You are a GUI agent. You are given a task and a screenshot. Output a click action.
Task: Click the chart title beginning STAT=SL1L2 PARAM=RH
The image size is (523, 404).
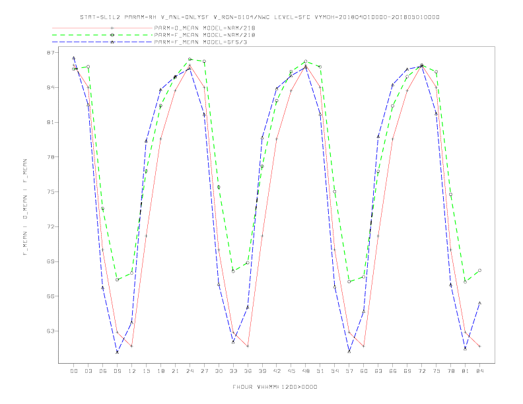pyautogui.click(x=260, y=17)
